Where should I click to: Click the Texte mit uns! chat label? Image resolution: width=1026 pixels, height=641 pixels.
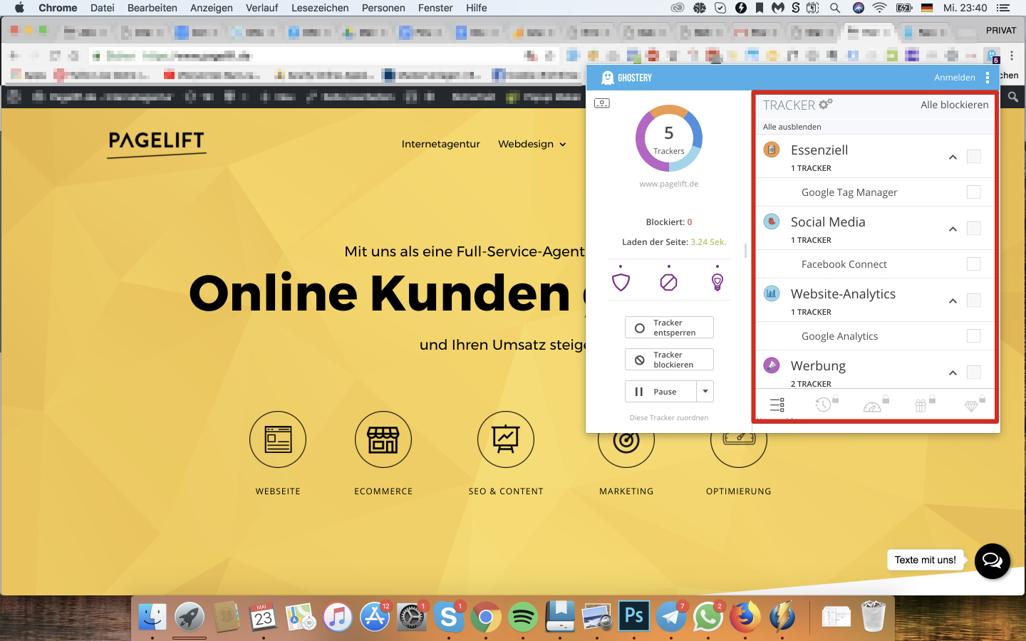point(925,560)
